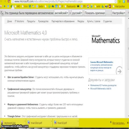The height and width of the screenshot is (129, 129).
Task: Expand options arrow for trvar10.pdf download
Action: tap(78, 121)
